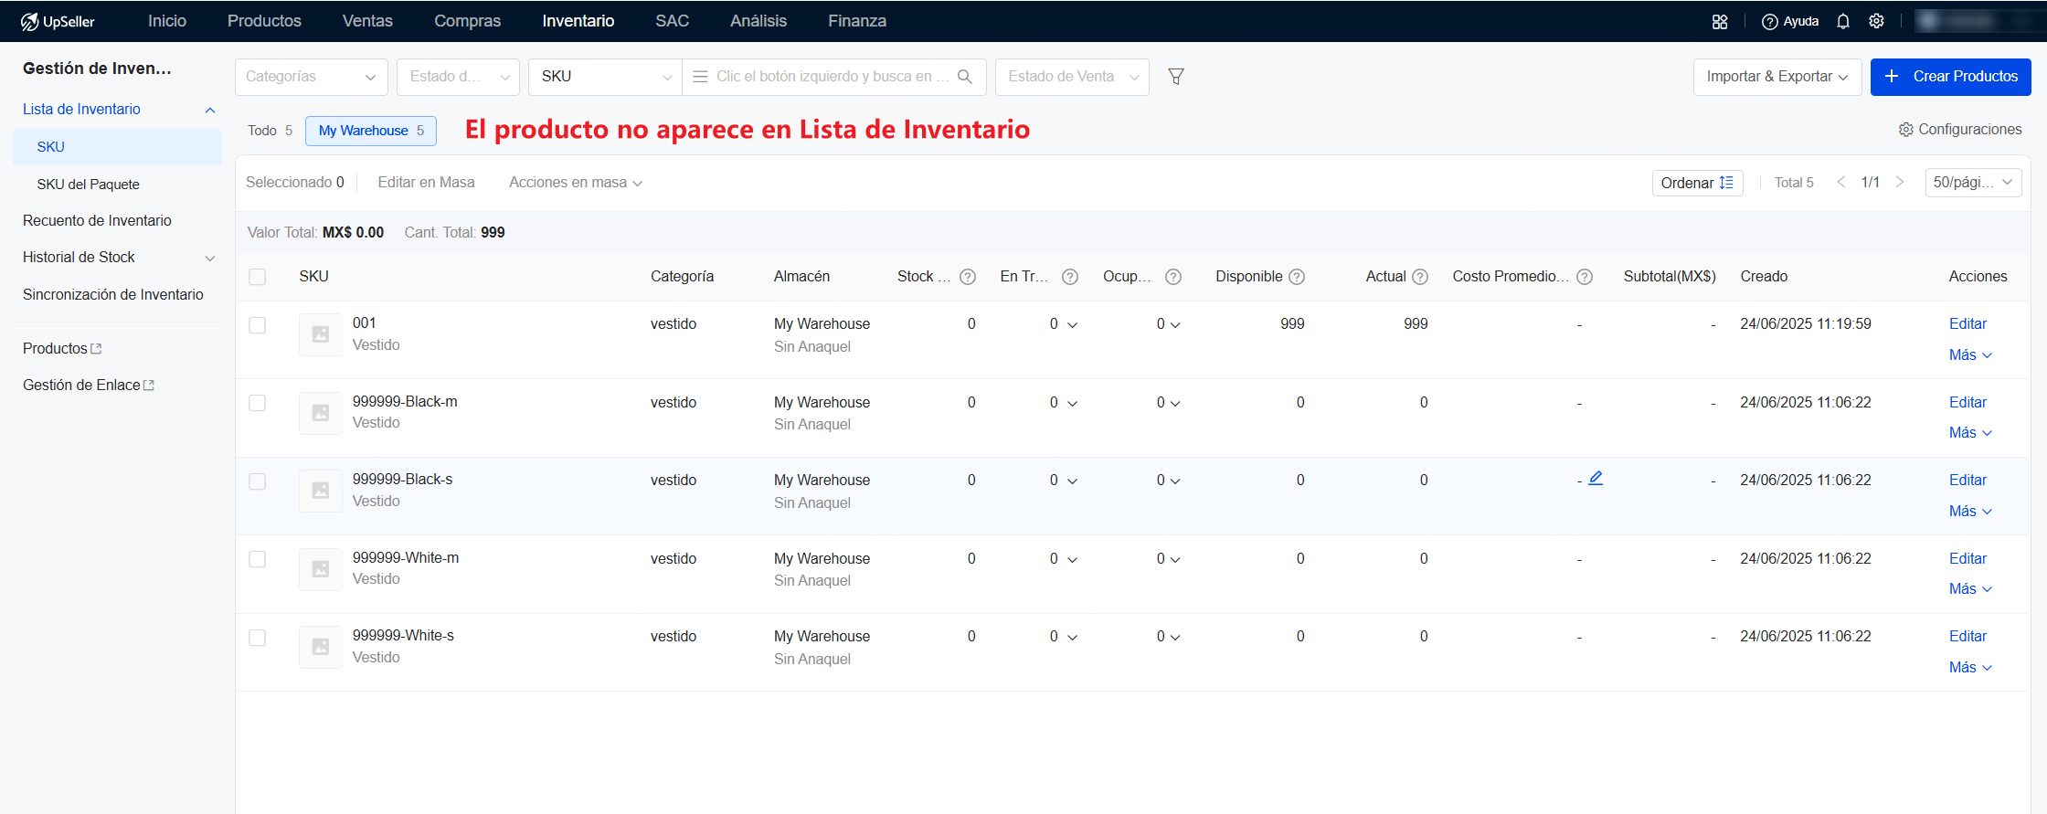This screenshot has width=2047, height=814.
Task: Click the Configuraciones gear icon
Action: (x=1905, y=130)
